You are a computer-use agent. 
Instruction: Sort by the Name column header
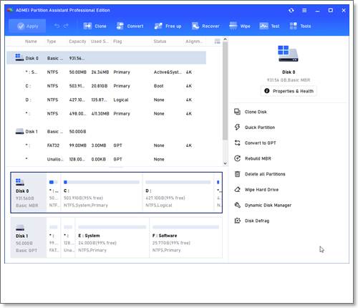31,42
